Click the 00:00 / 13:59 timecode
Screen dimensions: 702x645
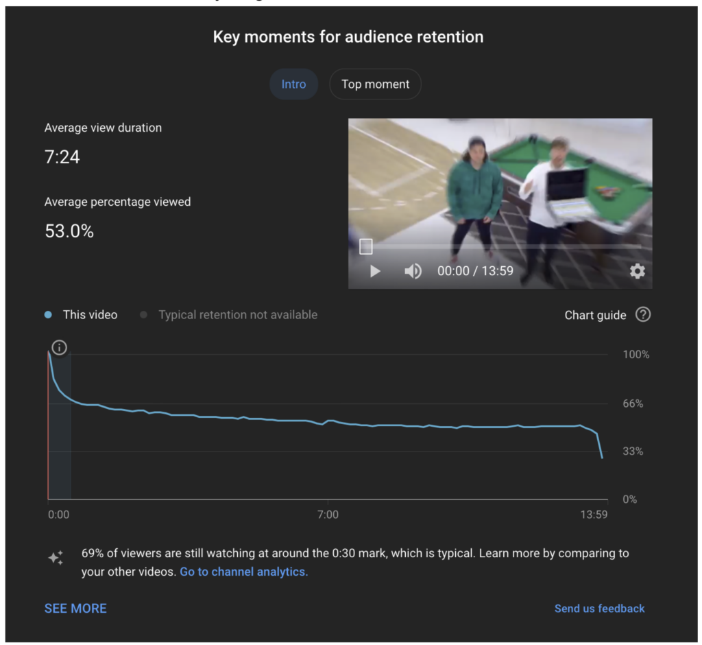pos(475,271)
